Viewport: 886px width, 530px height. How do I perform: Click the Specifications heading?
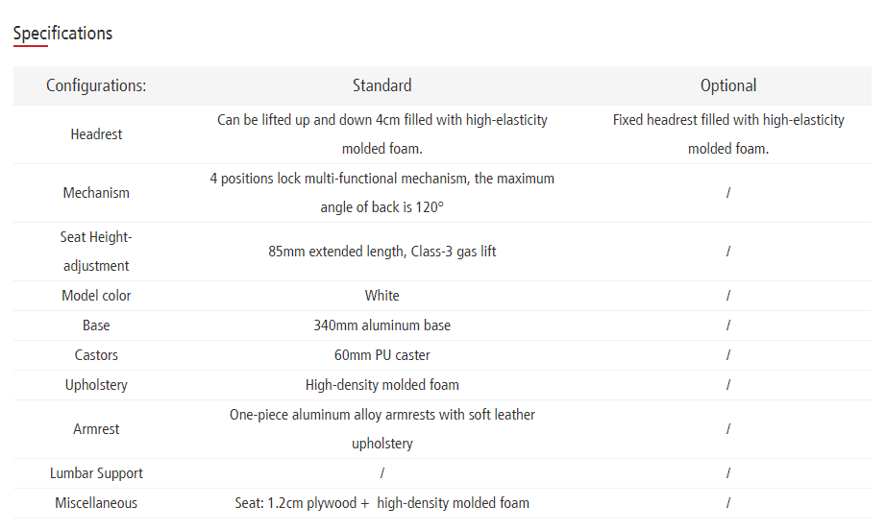(x=62, y=34)
